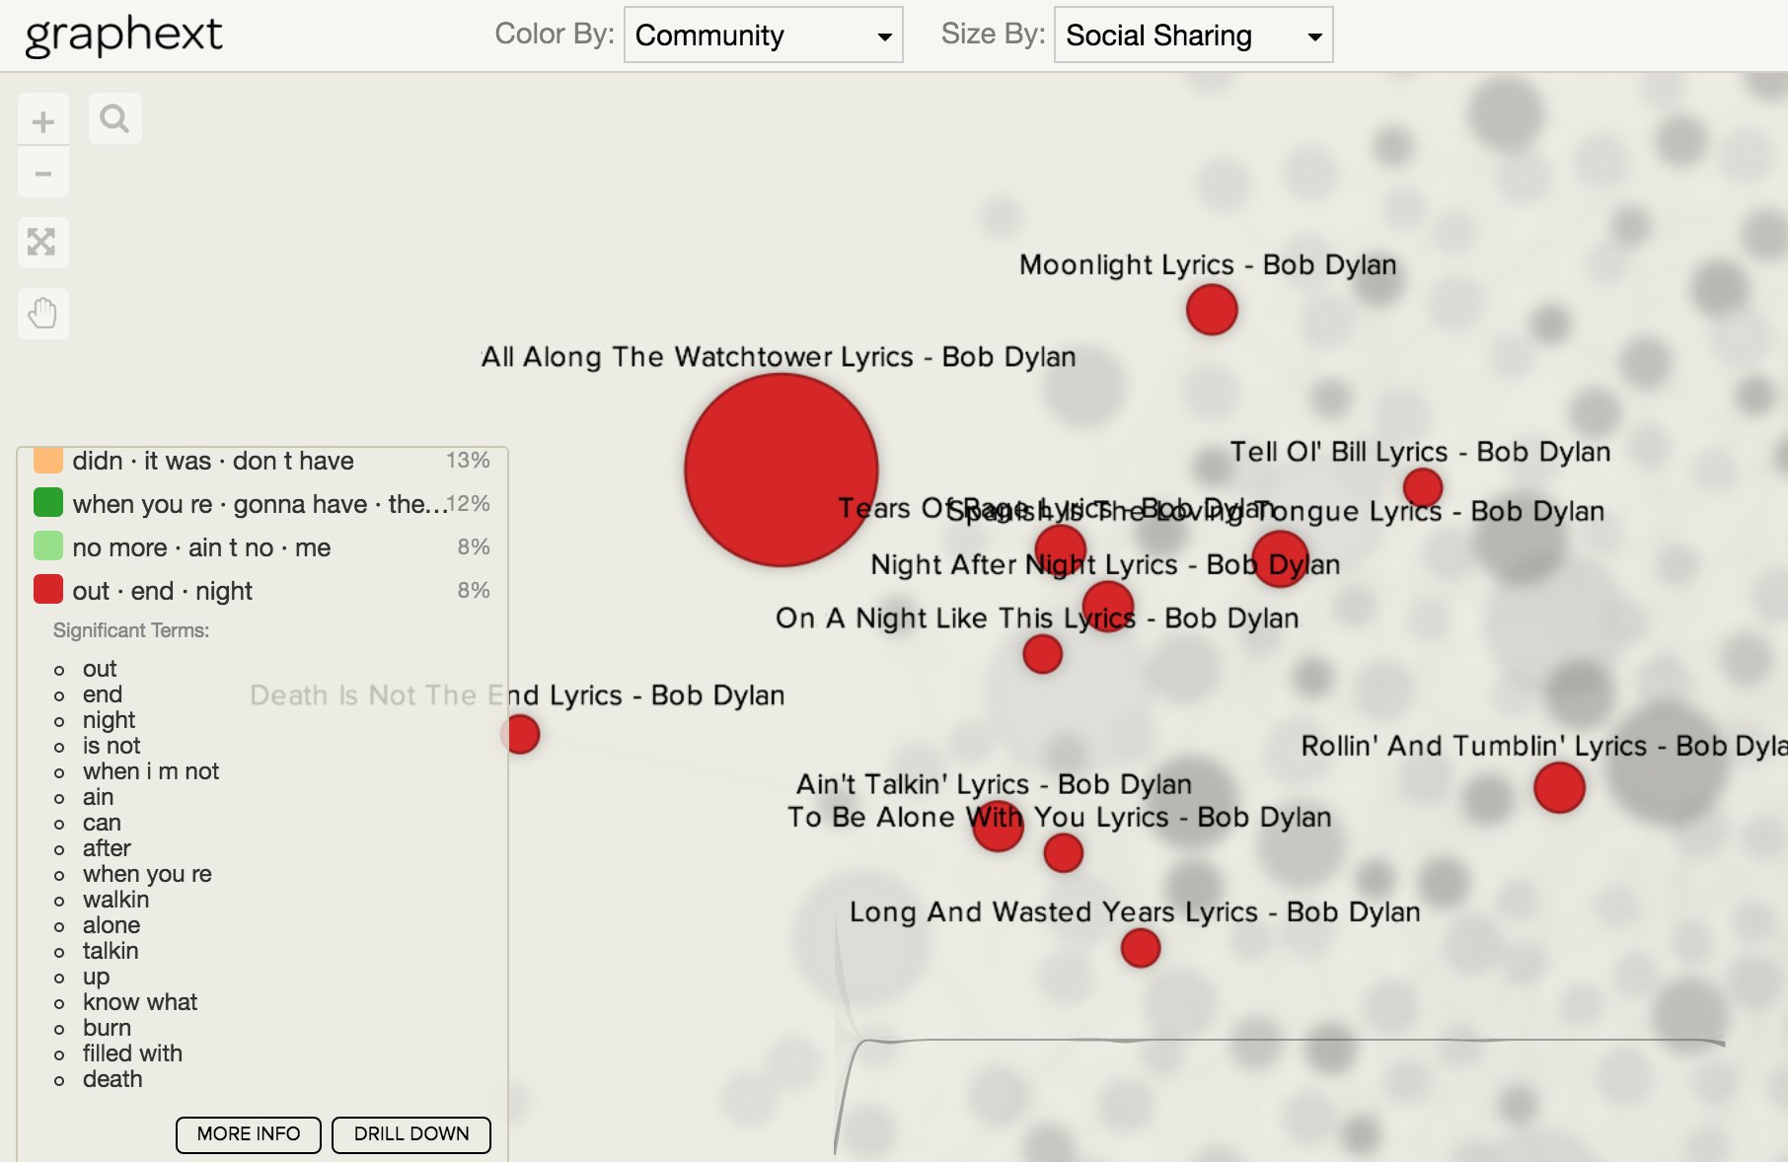Click the MORE INFO button

(249, 1134)
